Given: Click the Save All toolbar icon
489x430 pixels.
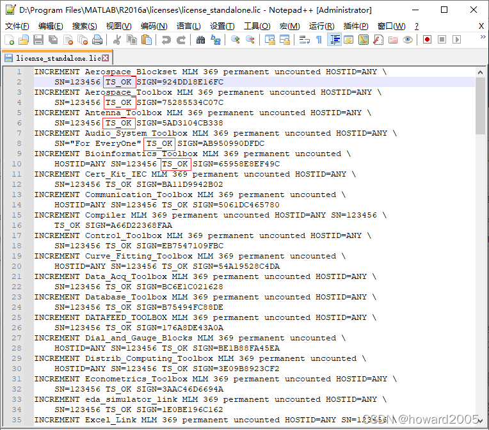Looking at the screenshot, I should [53, 40].
